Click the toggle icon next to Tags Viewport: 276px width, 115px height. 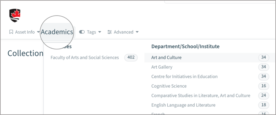(82, 32)
